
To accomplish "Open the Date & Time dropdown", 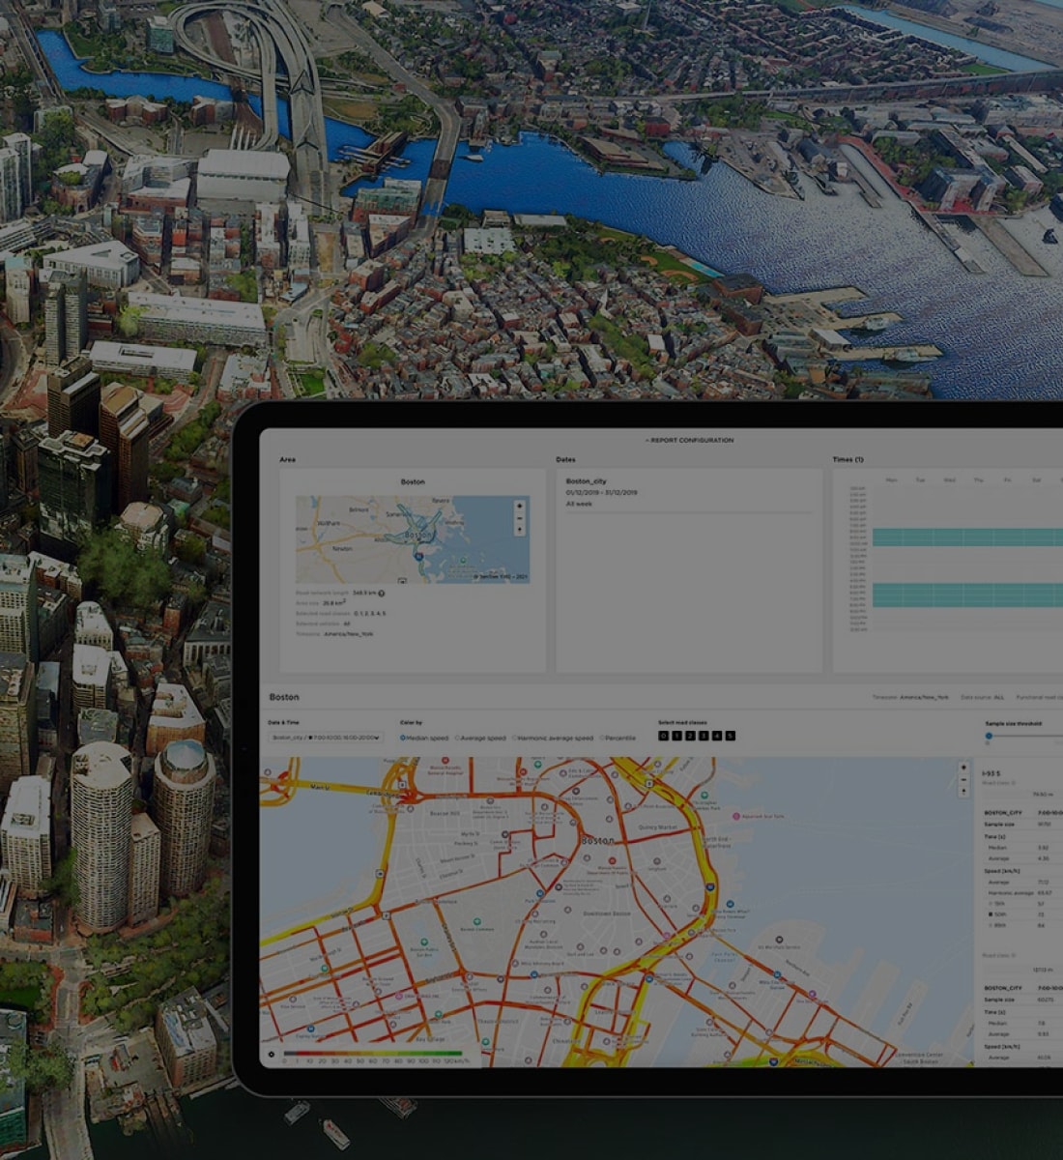I will [326, 738].
